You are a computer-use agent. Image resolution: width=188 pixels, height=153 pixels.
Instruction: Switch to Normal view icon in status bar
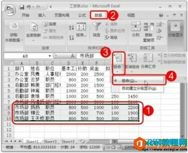108,147
